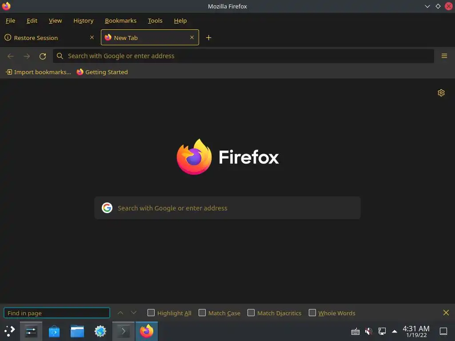Click show desktop button in taskbar

(443, 331)
